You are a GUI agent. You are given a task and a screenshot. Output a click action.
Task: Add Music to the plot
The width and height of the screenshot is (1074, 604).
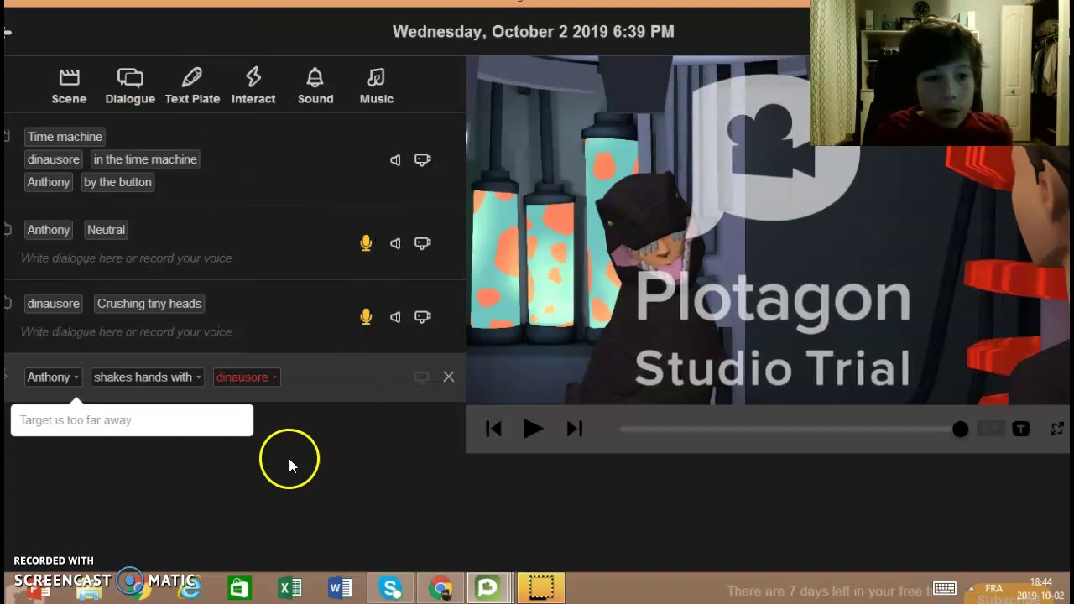376,86
